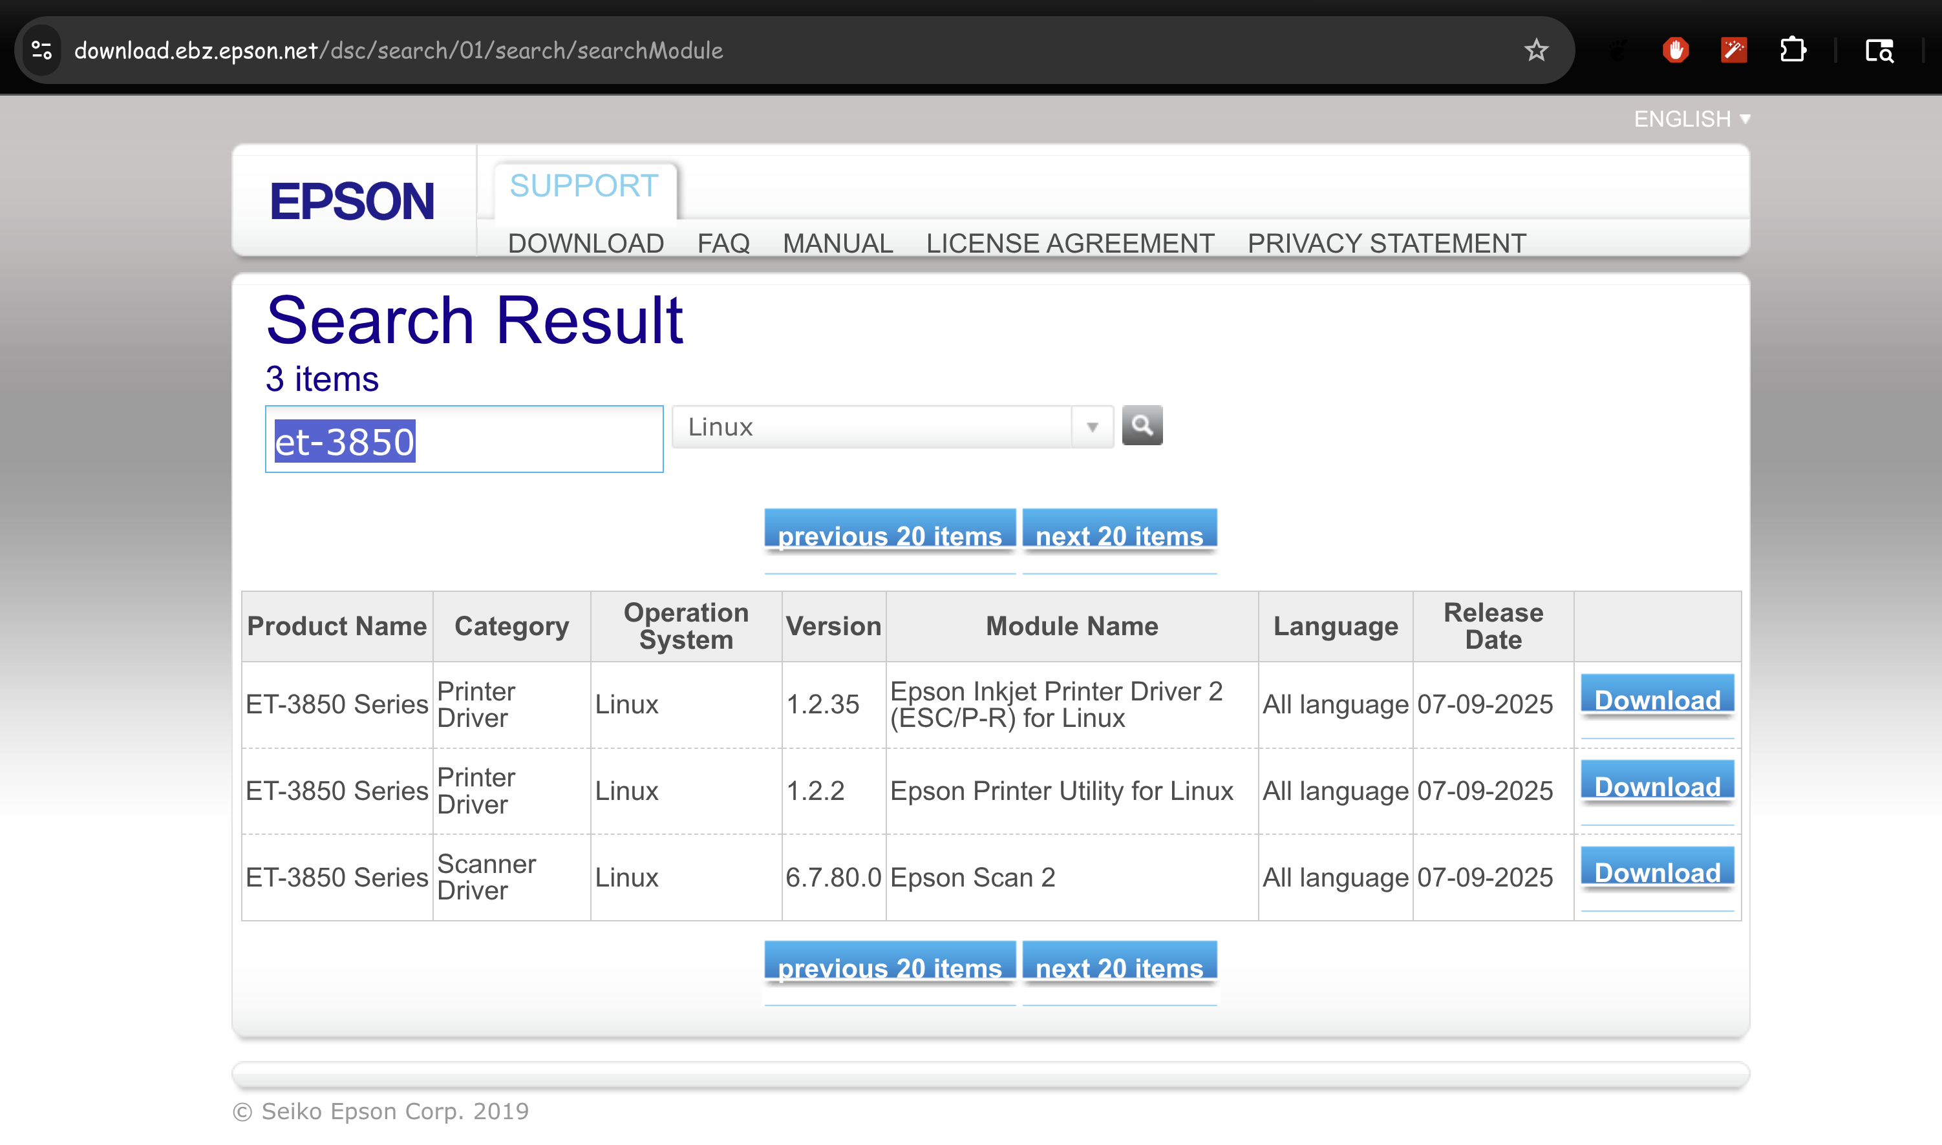Expand the ENGLISH language selector
The height and width of the screenshot is (1145, 1942).
click(1691, 119)
